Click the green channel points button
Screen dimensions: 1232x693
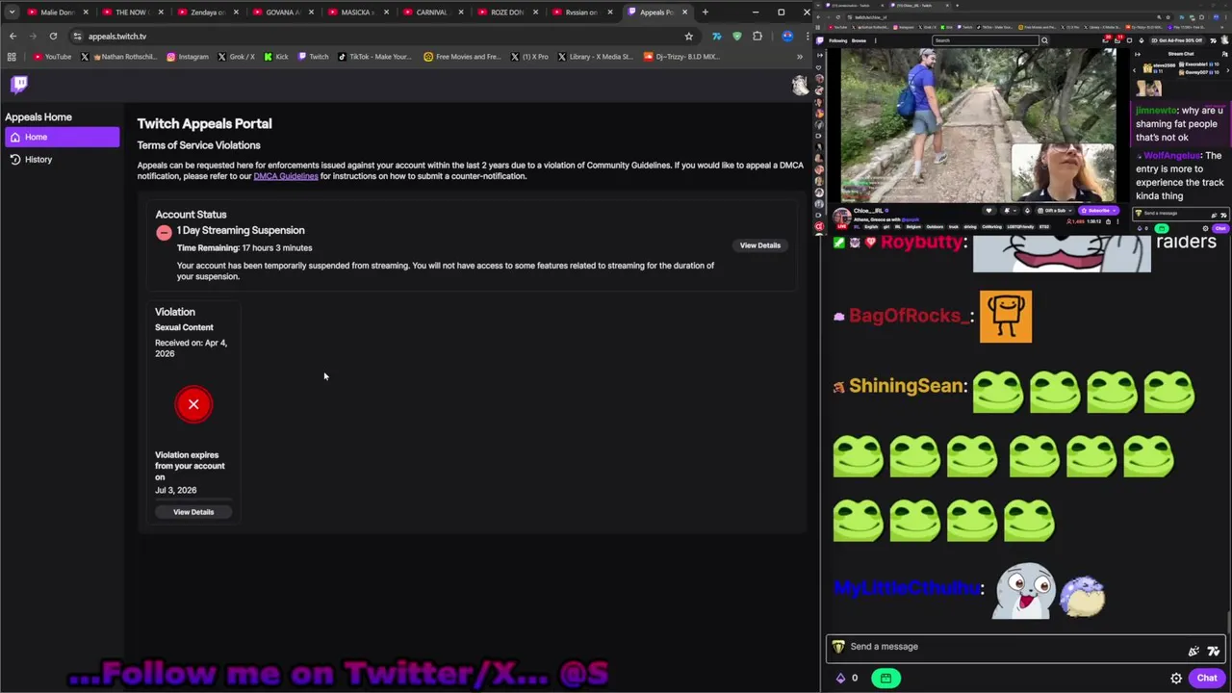tap(885, 679)
